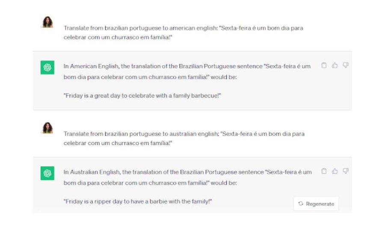Click the 'ripper day' translation line
The width and height of the screenshot is (385, 231).
coord(138,201)
